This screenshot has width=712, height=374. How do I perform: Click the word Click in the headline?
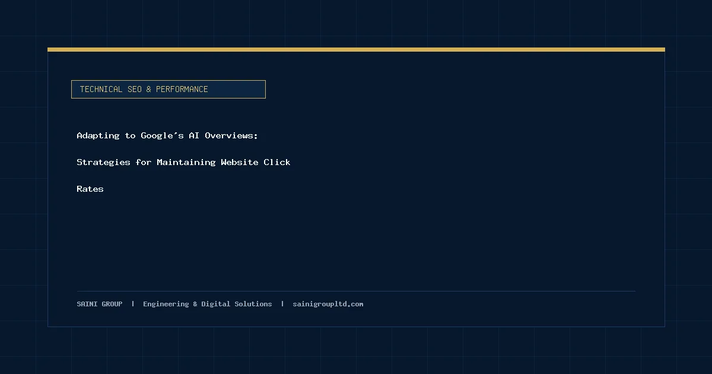tap(277, 162)
